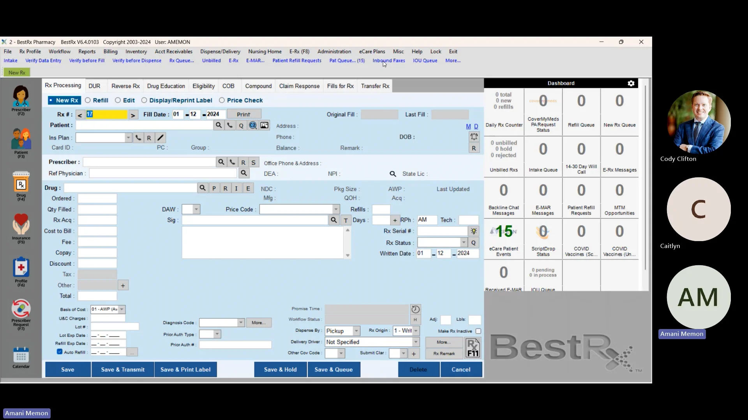Switch to the Drug Education tab
Screen dimensions: 748x420
pos(166,86)
